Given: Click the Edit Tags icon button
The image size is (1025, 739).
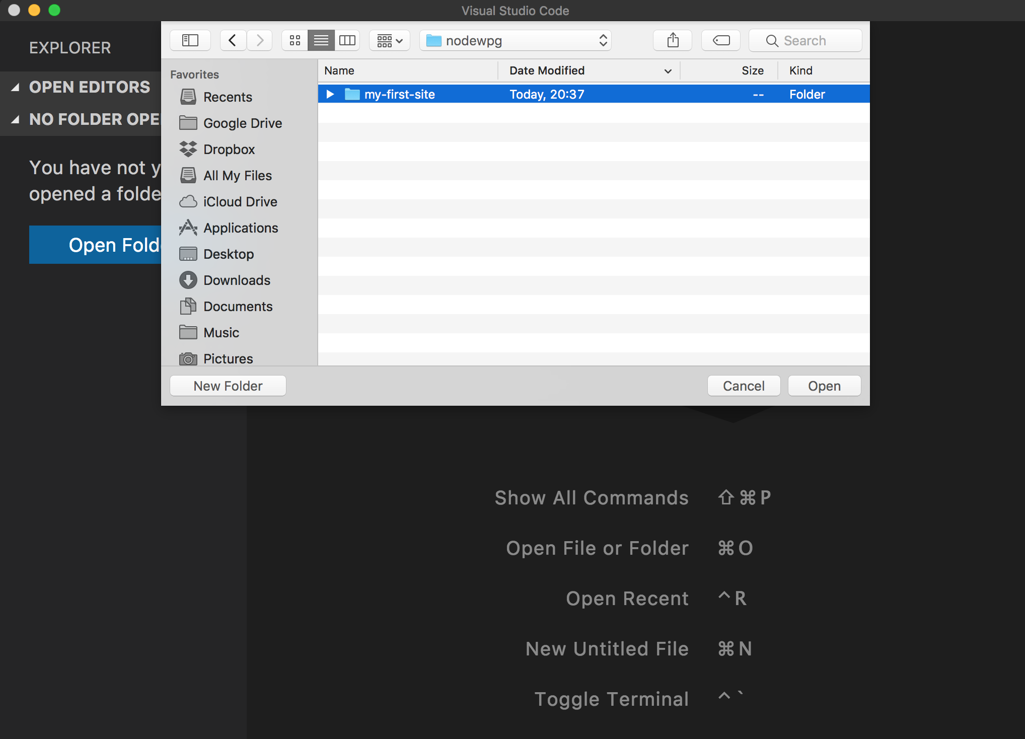Looking at the screenshot, I should tap(721, 40).
